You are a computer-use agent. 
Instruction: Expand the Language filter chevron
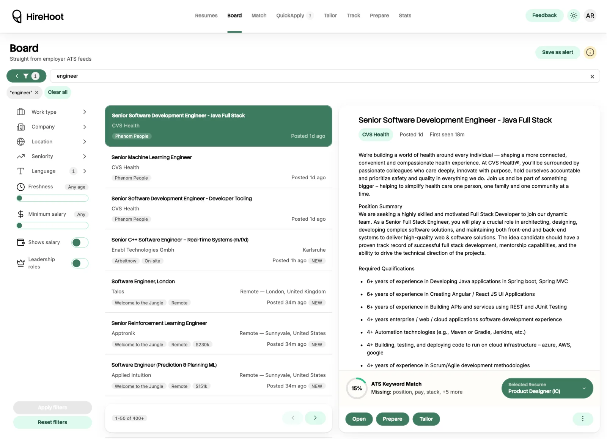pyautogui.click(x=85, y=171)
